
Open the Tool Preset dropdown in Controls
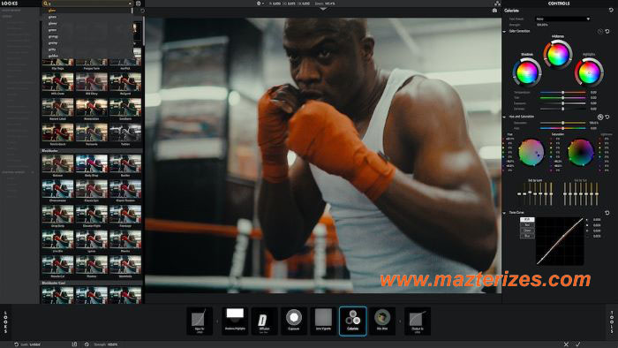(x=563, y=19)
